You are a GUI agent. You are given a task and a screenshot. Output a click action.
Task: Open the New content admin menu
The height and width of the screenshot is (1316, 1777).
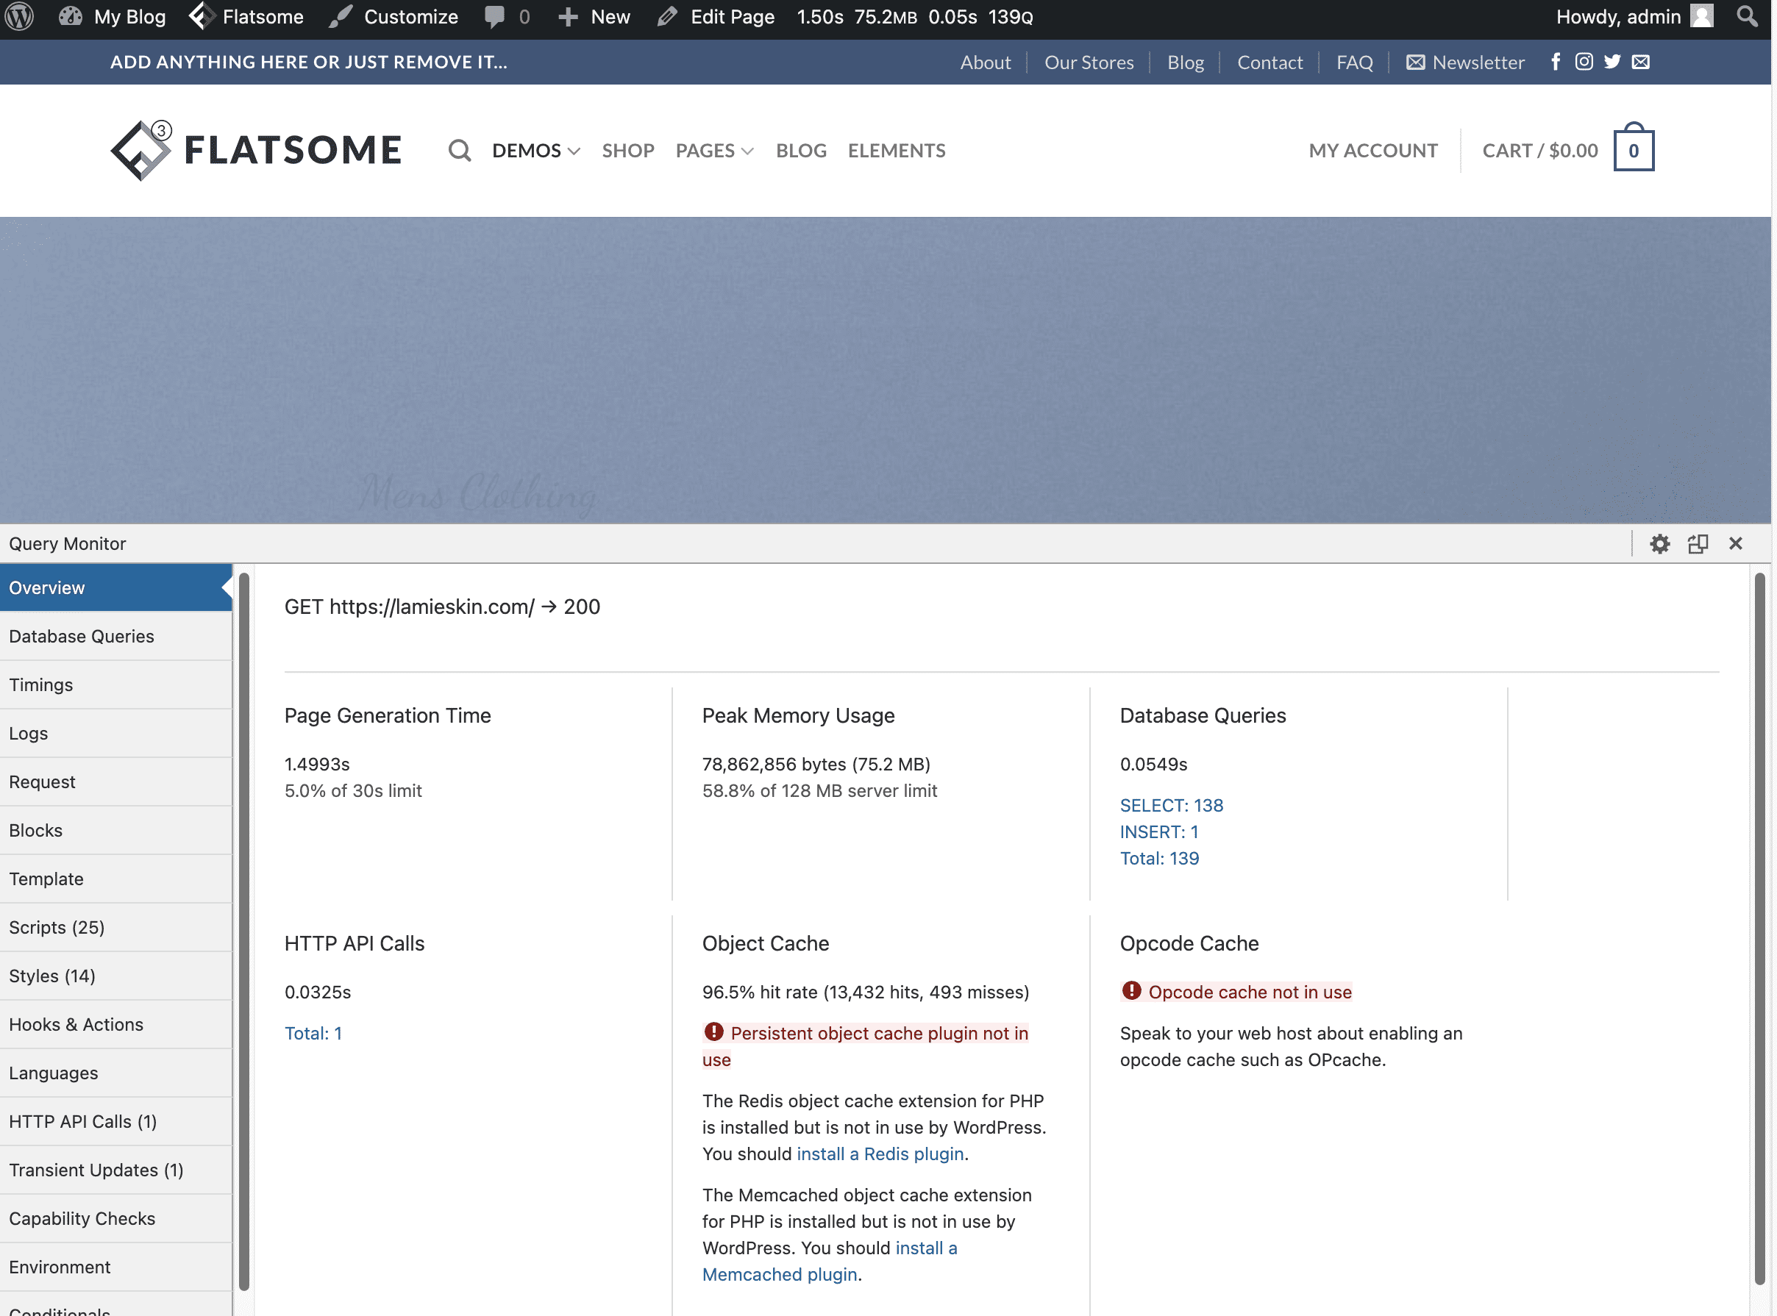click(x=594, y=17)
